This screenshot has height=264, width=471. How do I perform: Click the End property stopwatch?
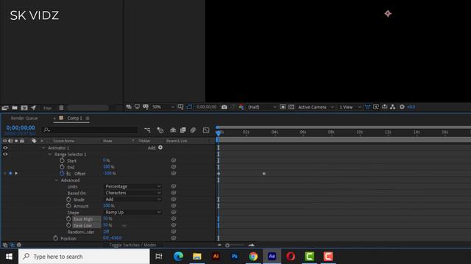click(x=62, y=167)
